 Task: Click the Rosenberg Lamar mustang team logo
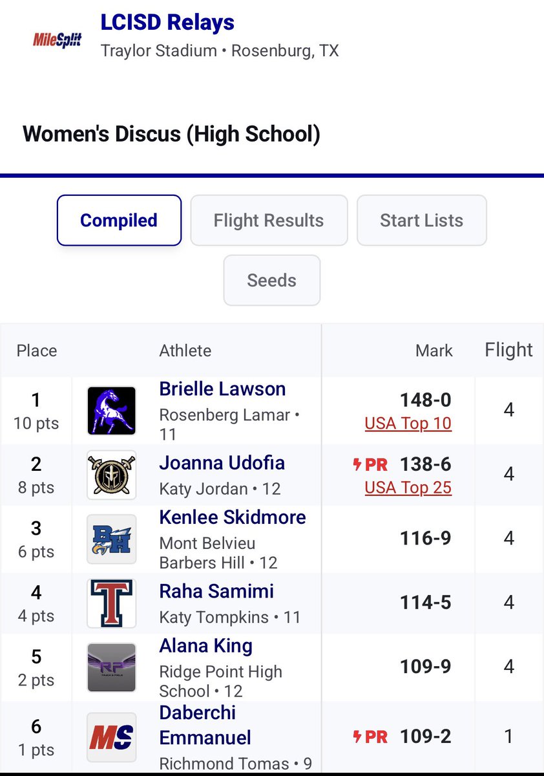point(112,411)
